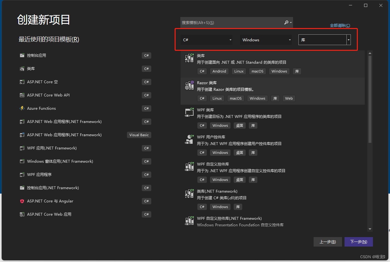Click the WPF 自定义控件库(.NET Framework) icon
Screen dimensions: 390x262
[x=189, y=221]
